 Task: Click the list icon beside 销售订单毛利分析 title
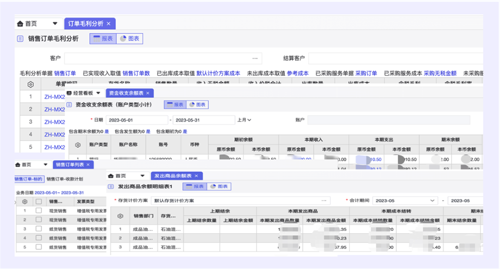point(20,38)
